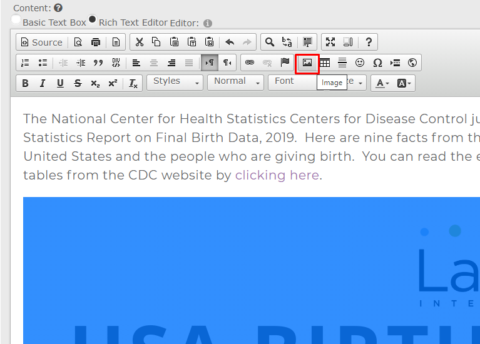Set text direction right to left
Image resolution: width=480 pixels, height=344 pixels.
[x=227, y=63]
